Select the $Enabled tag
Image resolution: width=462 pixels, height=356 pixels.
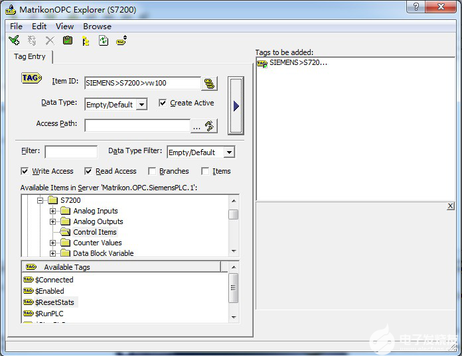[44, 291]
